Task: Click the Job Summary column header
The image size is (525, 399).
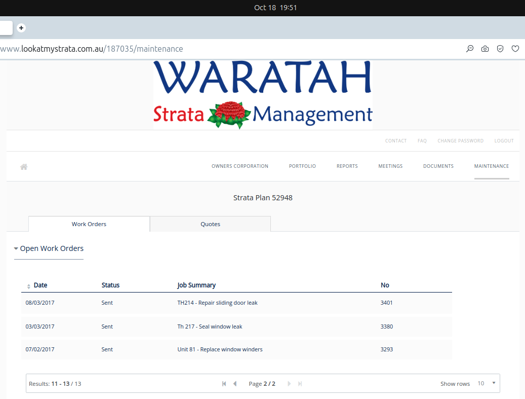Action: point(196,285)
